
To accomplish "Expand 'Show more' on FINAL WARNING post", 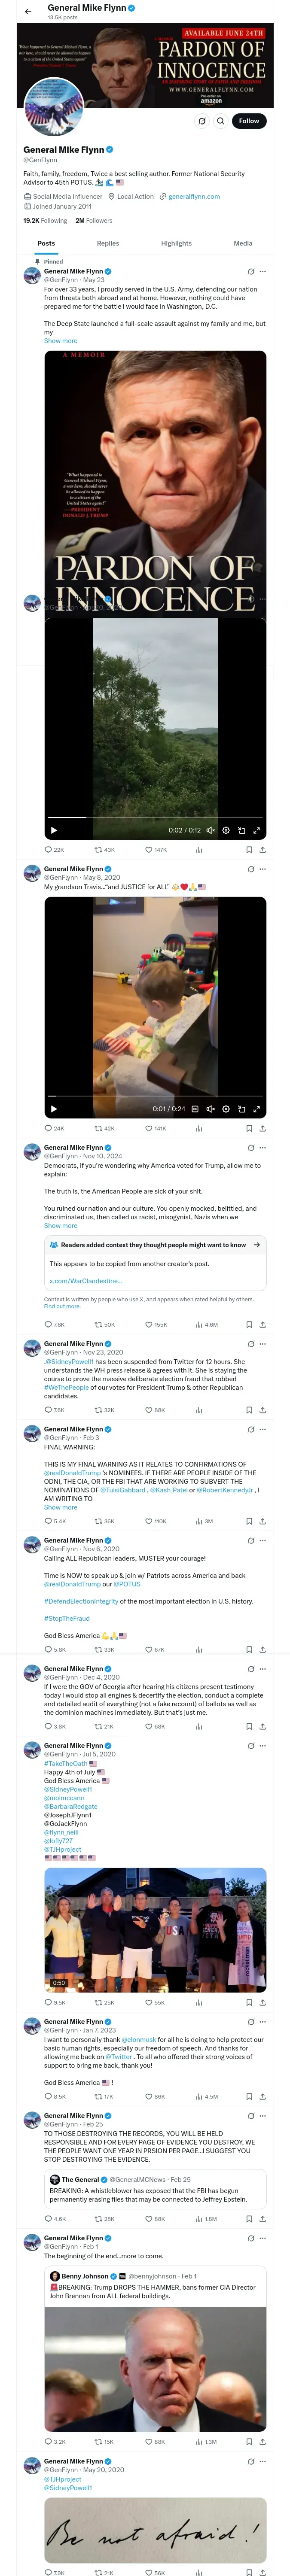I will [x=60, y=1507].
